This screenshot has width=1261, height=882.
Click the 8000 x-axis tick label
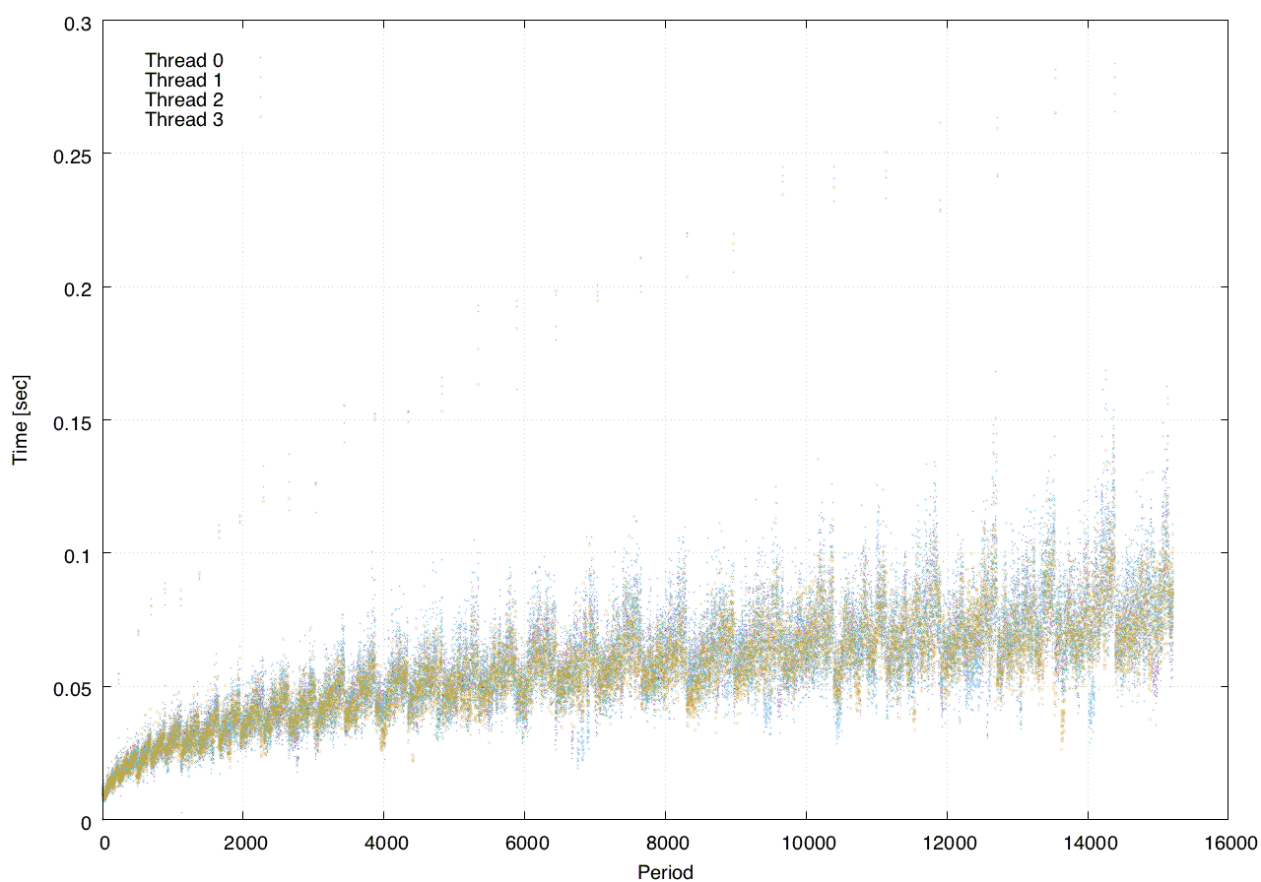click(x=665, y=843)
